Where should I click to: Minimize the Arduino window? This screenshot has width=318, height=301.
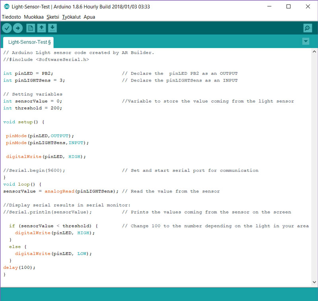[x=270, y=6]
